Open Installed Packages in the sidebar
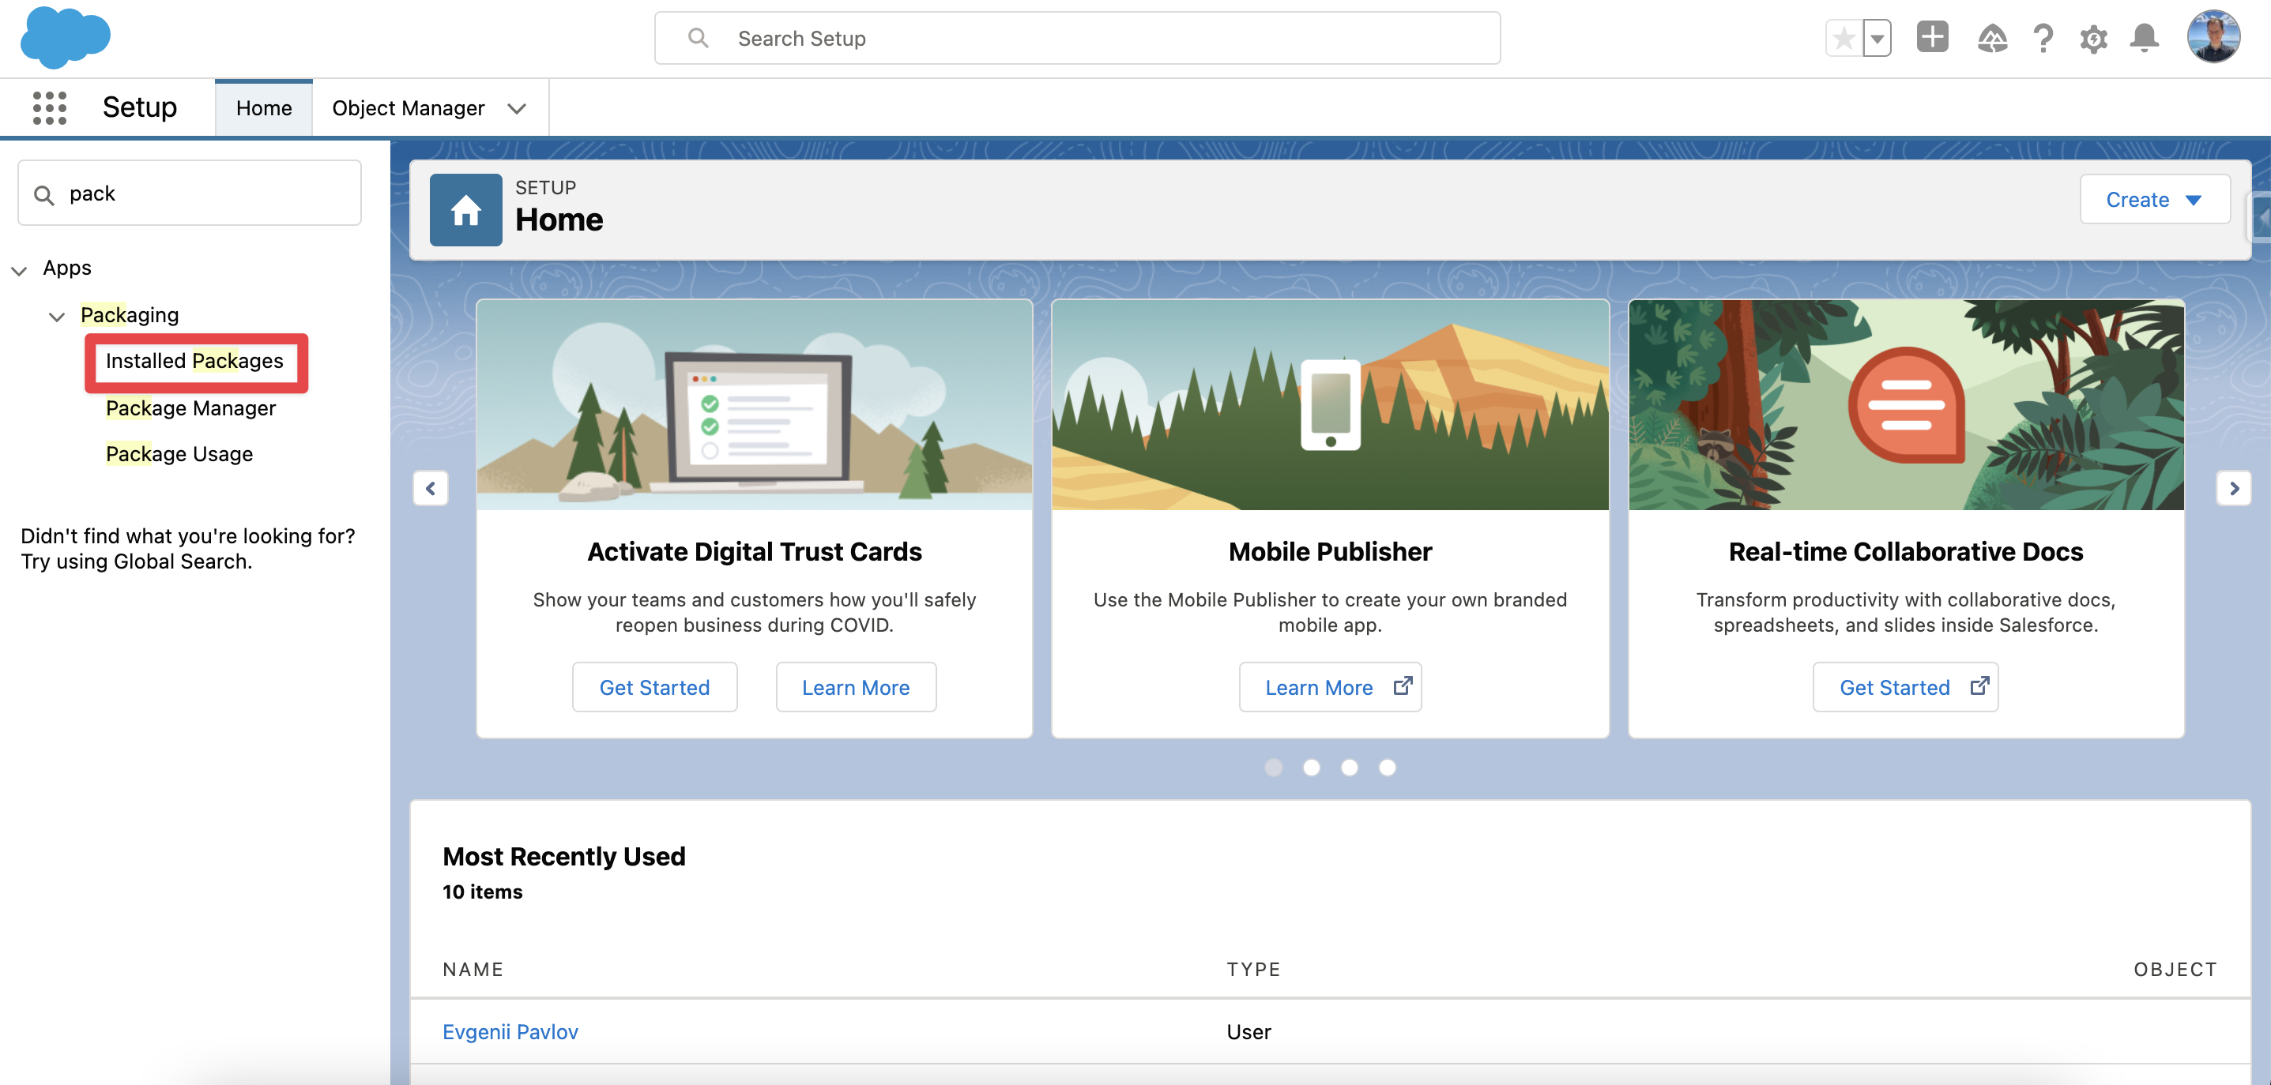Image resolution: width=2271 pixels, height=1085 pixels. coord(194,361)
